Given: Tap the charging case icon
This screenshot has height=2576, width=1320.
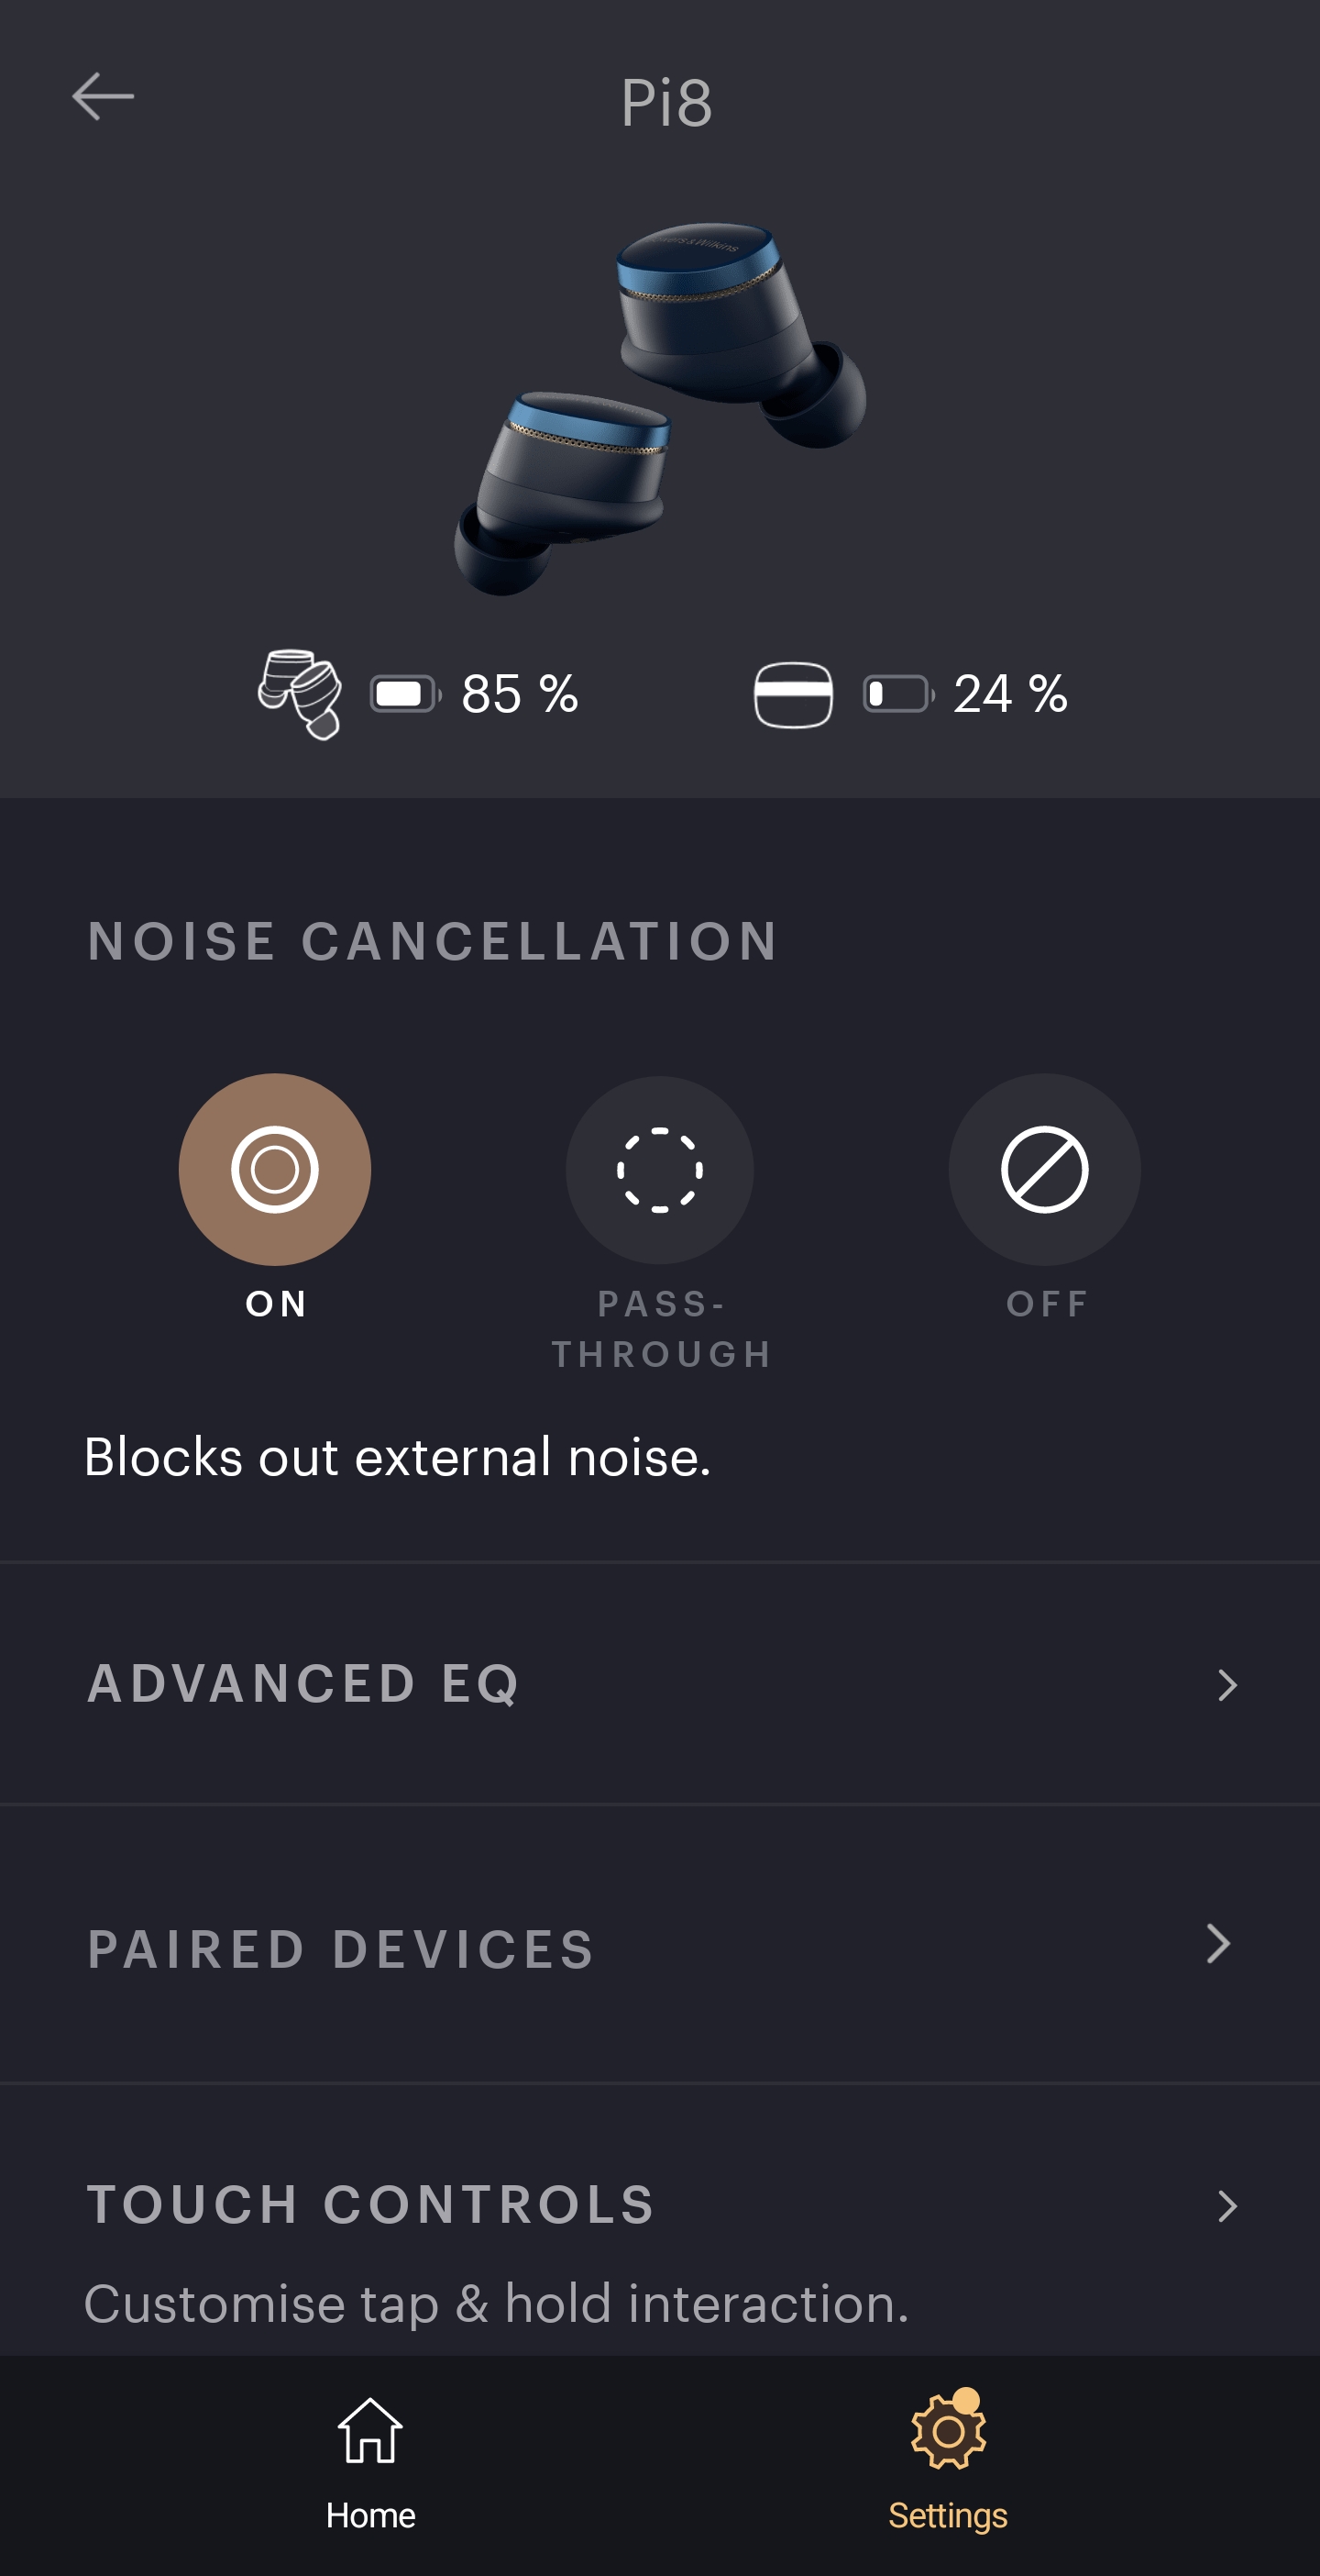Looking at the screenshot, I should [x=792, y=694].
